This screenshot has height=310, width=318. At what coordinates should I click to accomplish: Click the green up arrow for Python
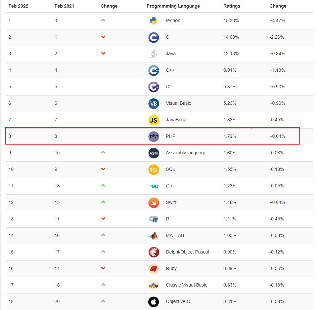coord(103,20)
